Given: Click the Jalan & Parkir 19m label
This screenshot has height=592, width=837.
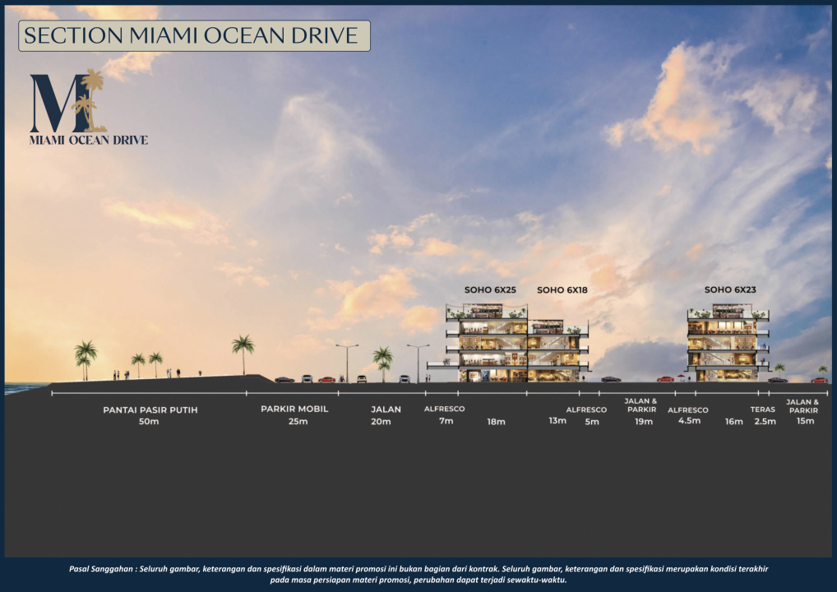Looking at the screenshot, I should coord(642,411).
